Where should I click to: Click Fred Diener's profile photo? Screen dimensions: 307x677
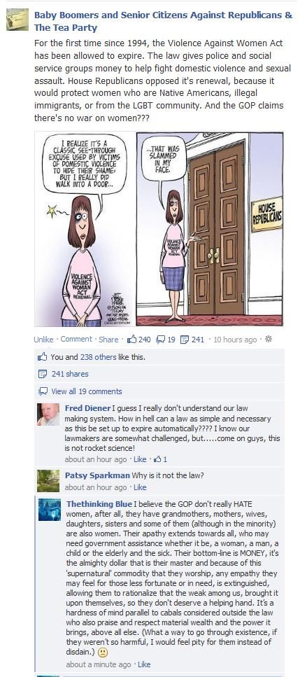coord(48,414)
